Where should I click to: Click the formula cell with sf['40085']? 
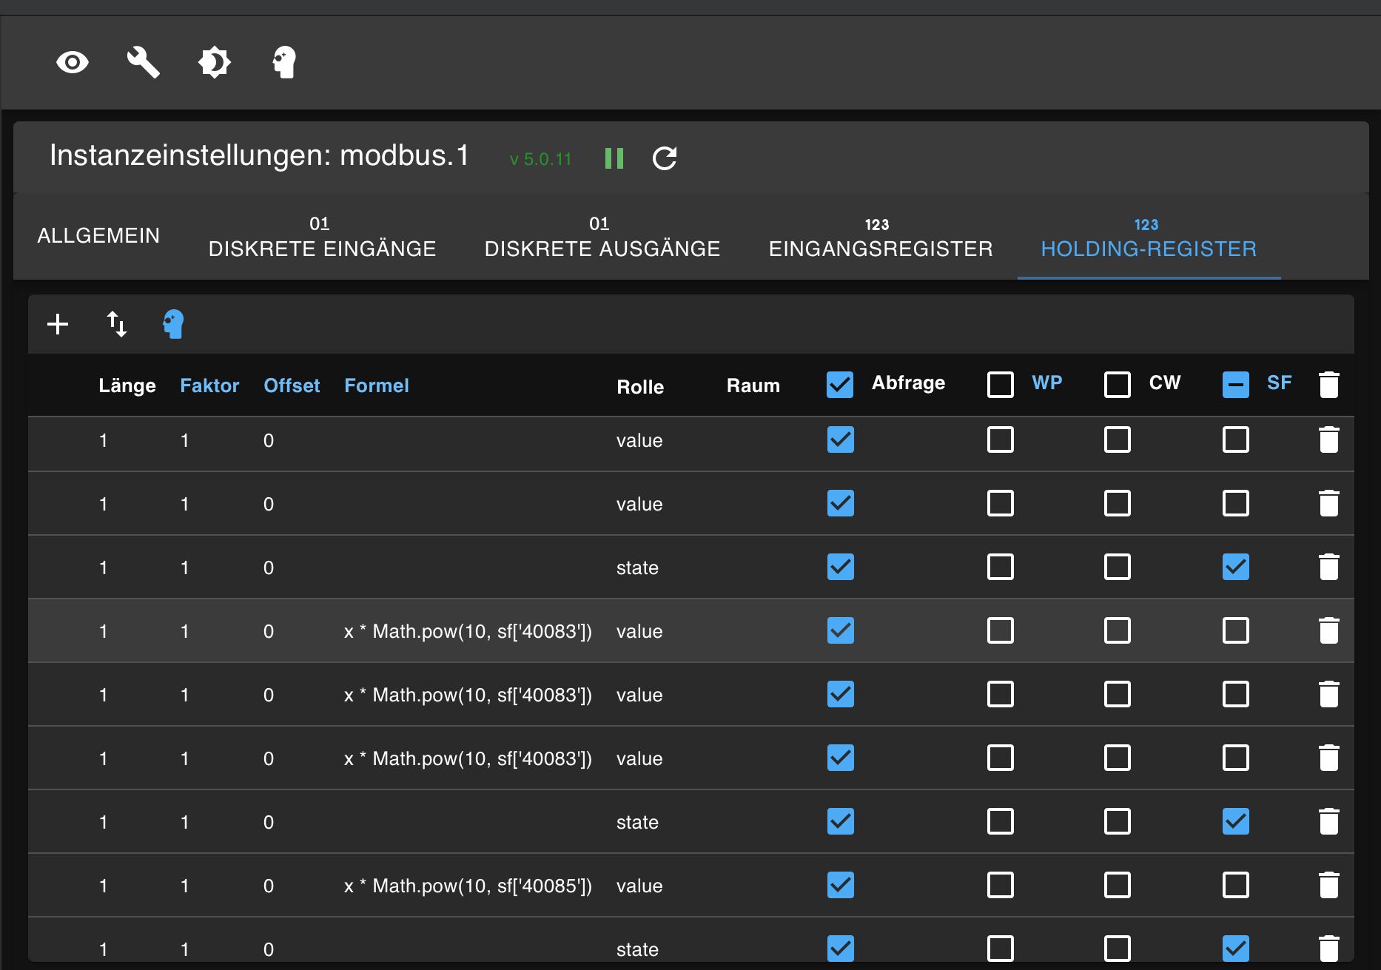468,886
